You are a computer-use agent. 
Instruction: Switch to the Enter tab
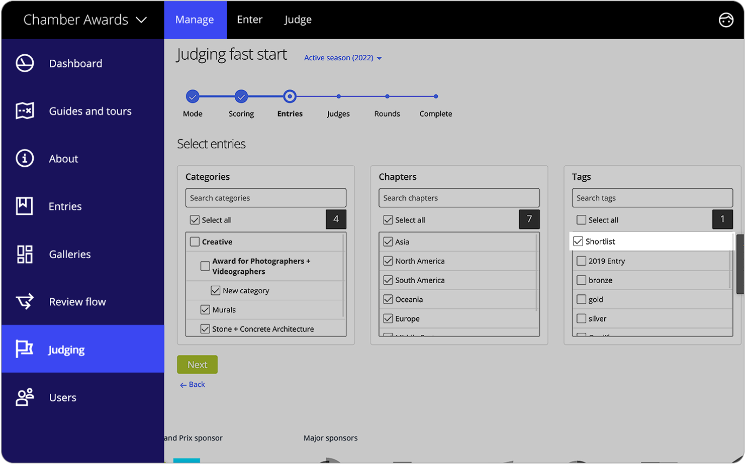coord(249,20)
